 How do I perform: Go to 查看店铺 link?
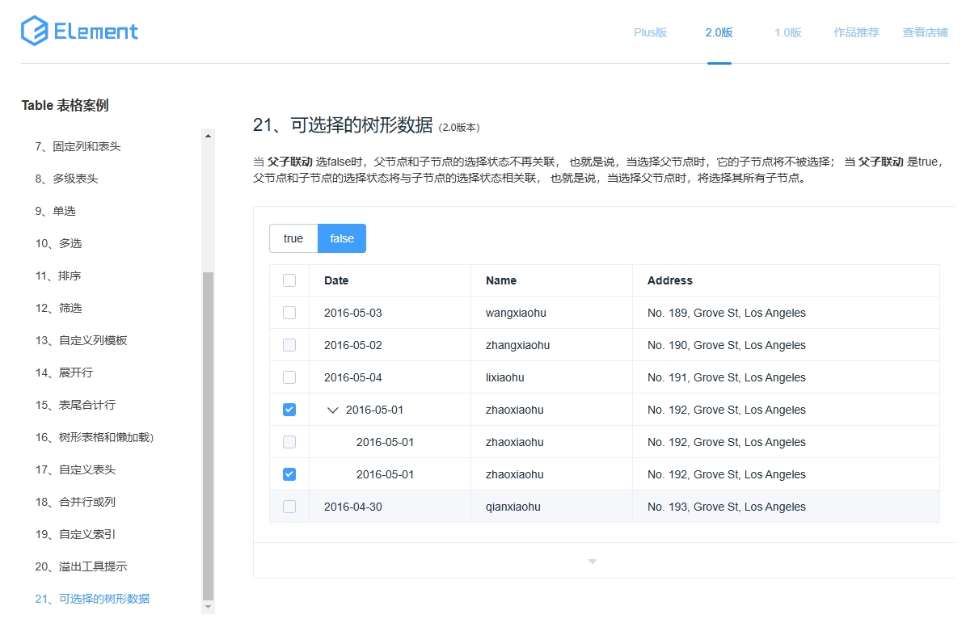pos(925,32)
